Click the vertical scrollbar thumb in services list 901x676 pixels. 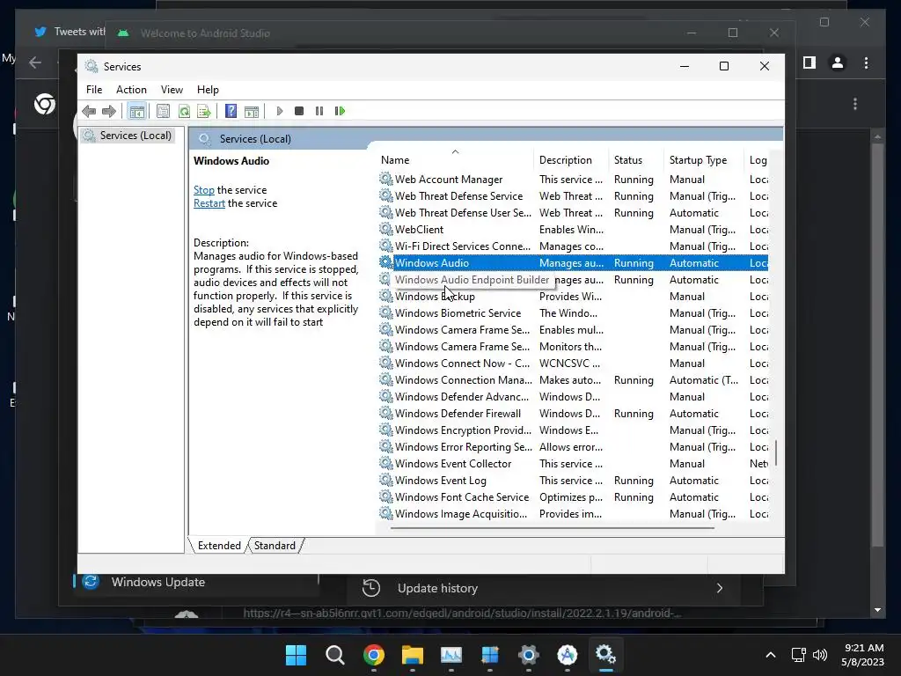click(x=776, y=452)
